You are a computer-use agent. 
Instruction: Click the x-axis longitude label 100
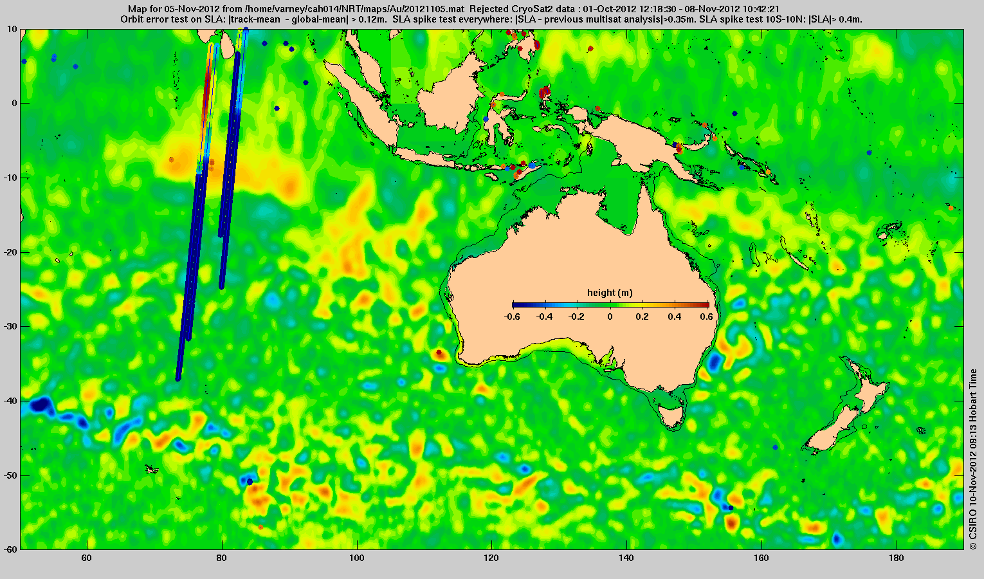[356, 558]
